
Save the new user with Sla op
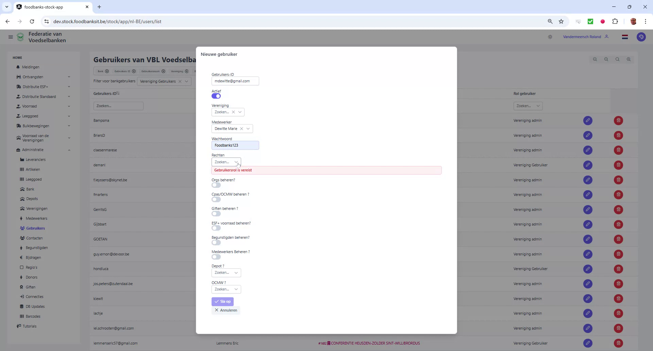pos(222,301)
